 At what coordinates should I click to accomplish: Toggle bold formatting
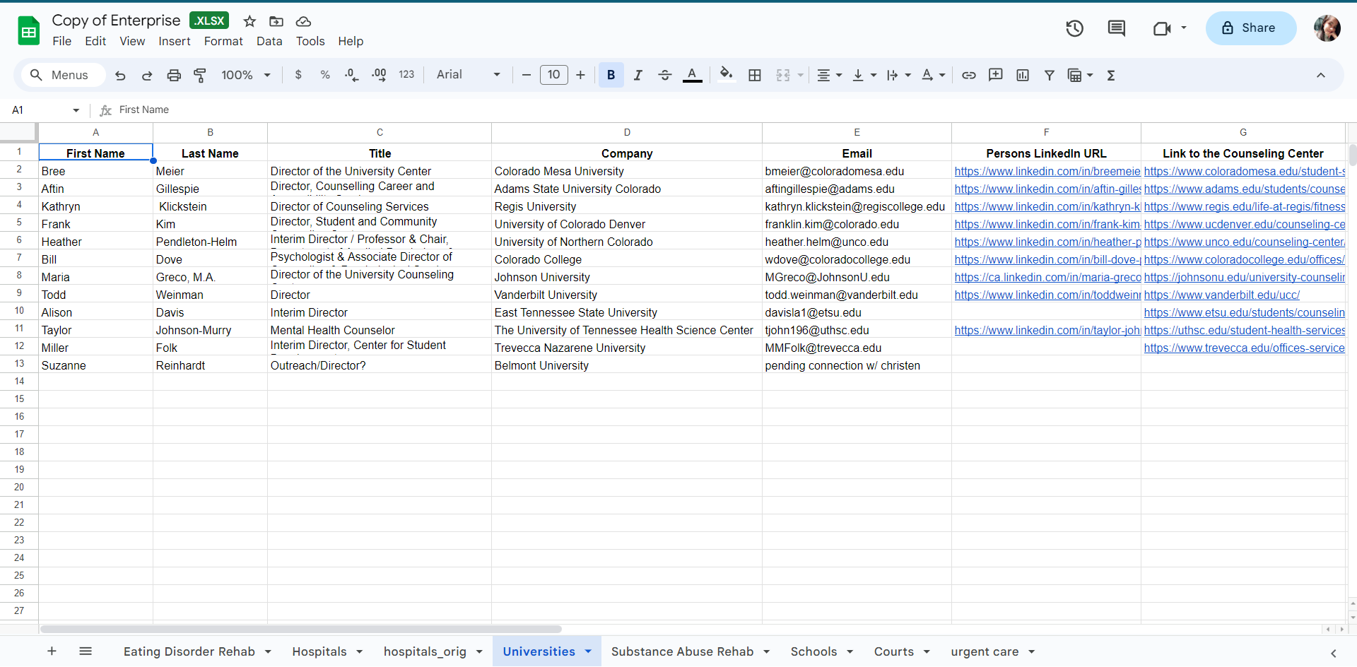611,75
